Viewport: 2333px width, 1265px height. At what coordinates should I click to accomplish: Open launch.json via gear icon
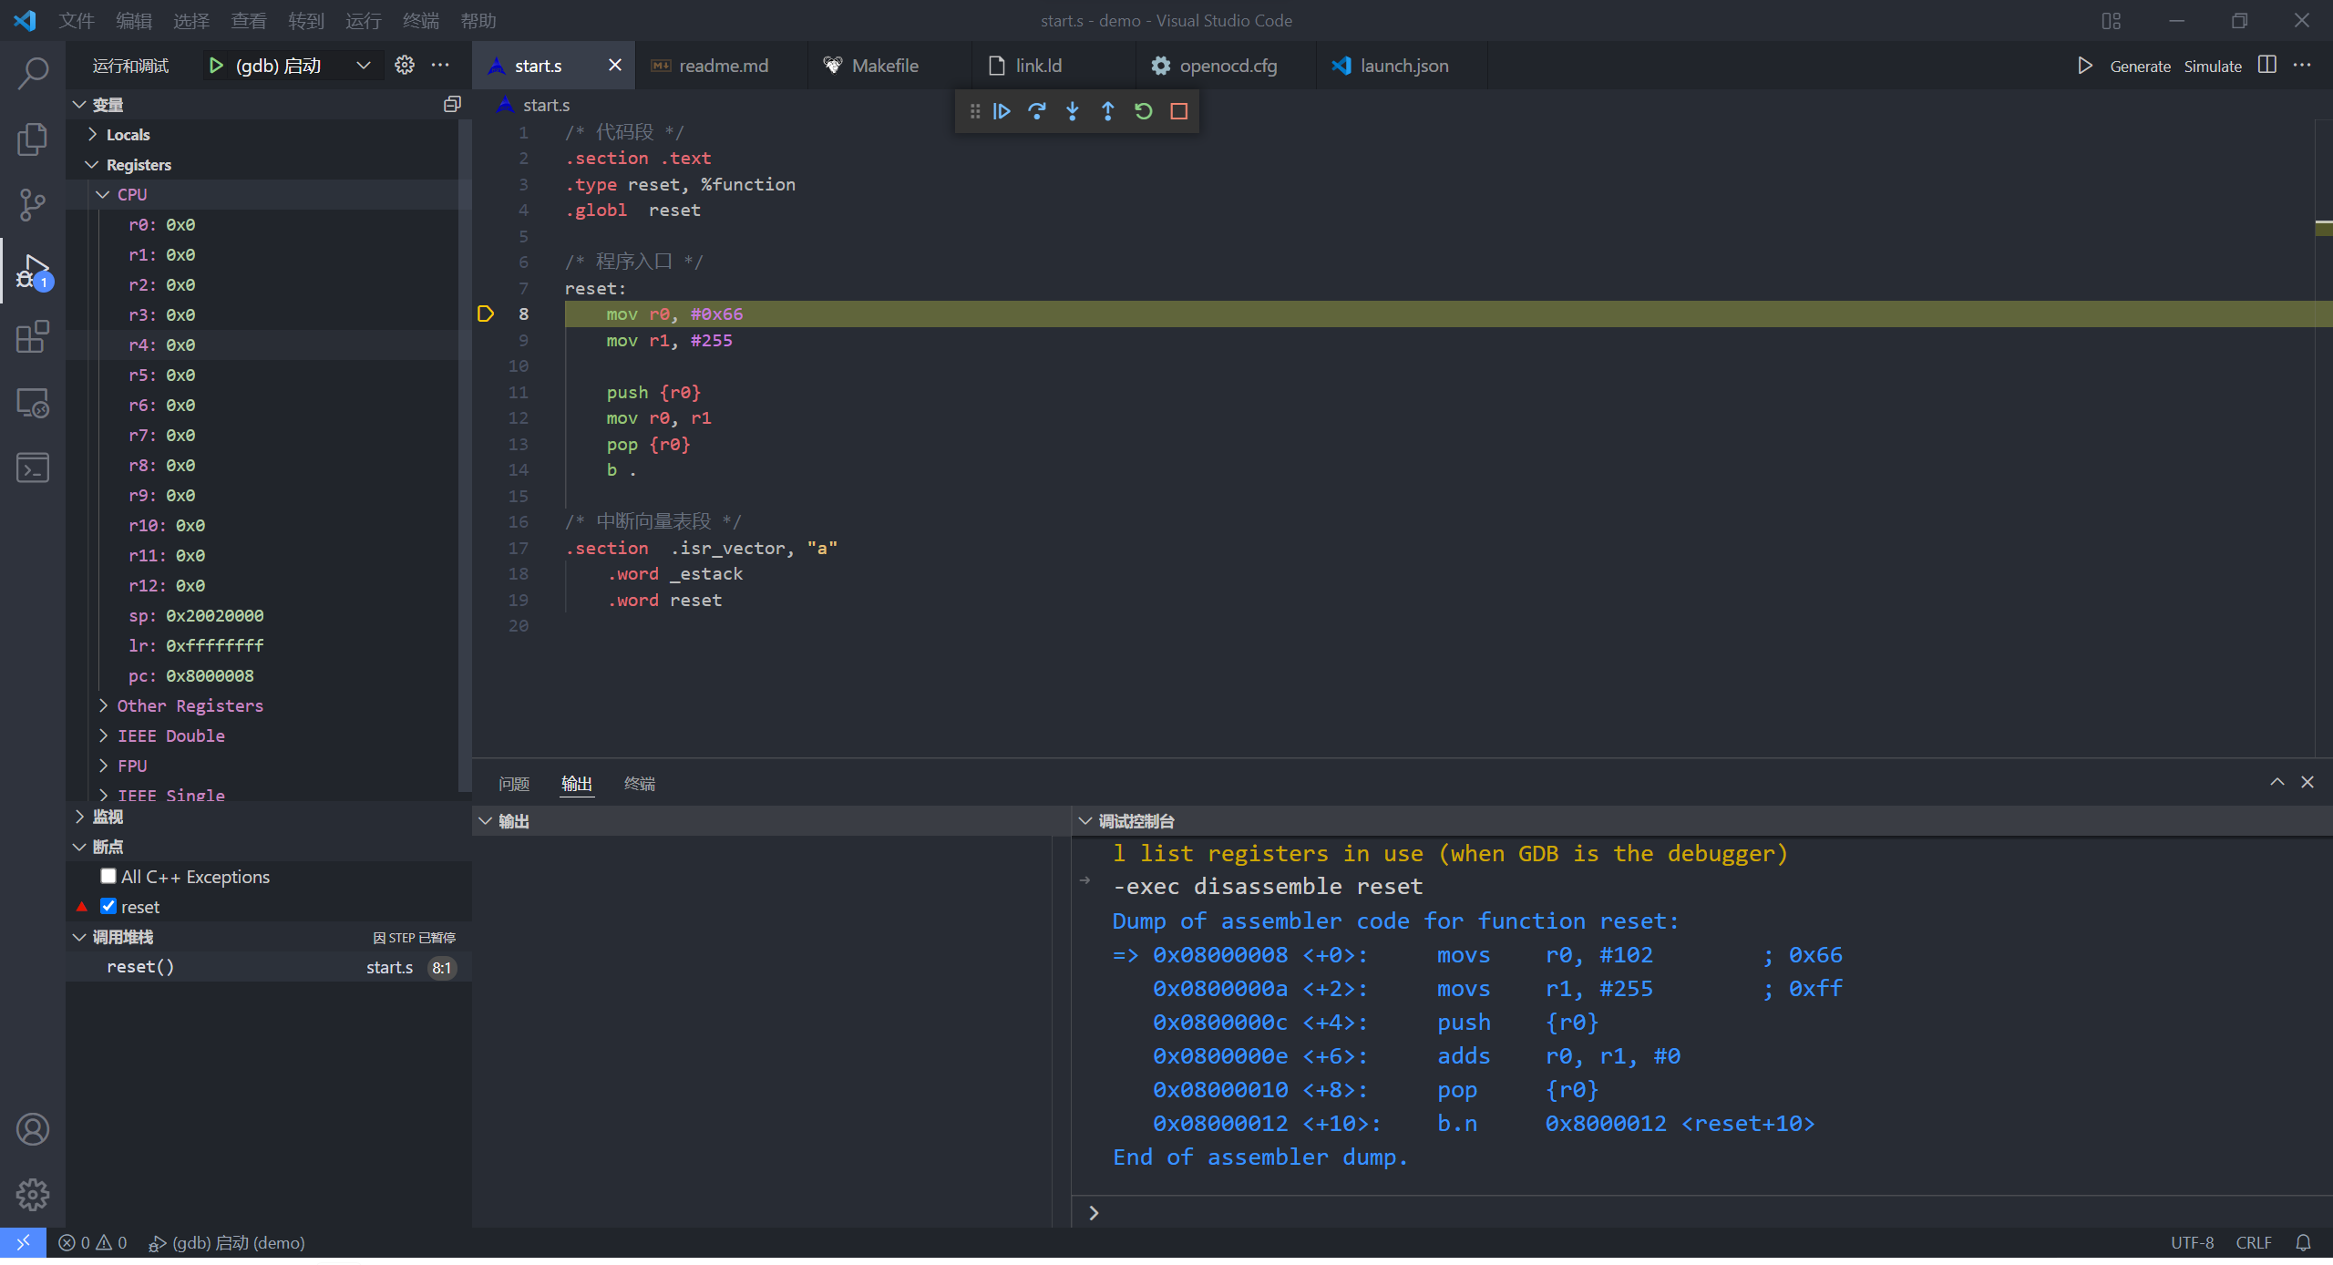[x=405, y=65]
